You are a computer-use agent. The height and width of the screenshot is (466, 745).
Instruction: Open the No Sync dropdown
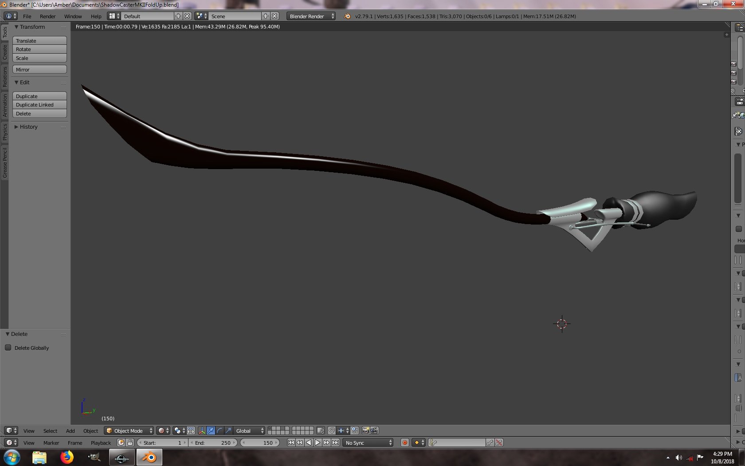pos(369,442)
